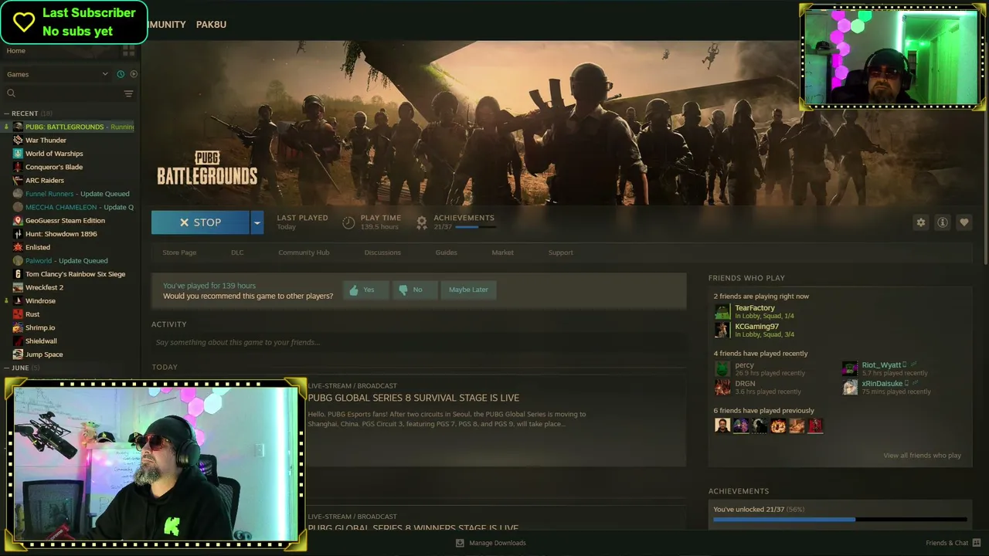
Task: Open Riot_Wyatt friend avatar
Action: 849,368
